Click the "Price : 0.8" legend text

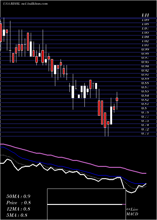(x=19, y=203)
